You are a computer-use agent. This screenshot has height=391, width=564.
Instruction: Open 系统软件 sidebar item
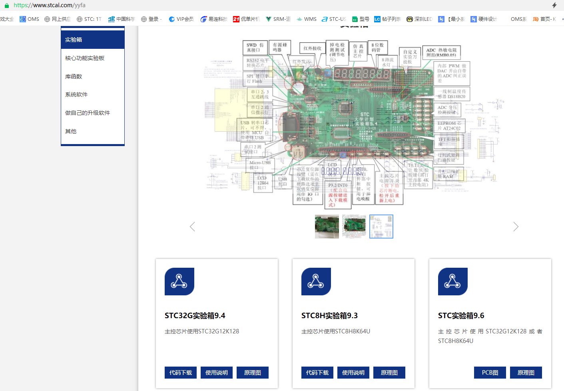[x=93, y=94]
